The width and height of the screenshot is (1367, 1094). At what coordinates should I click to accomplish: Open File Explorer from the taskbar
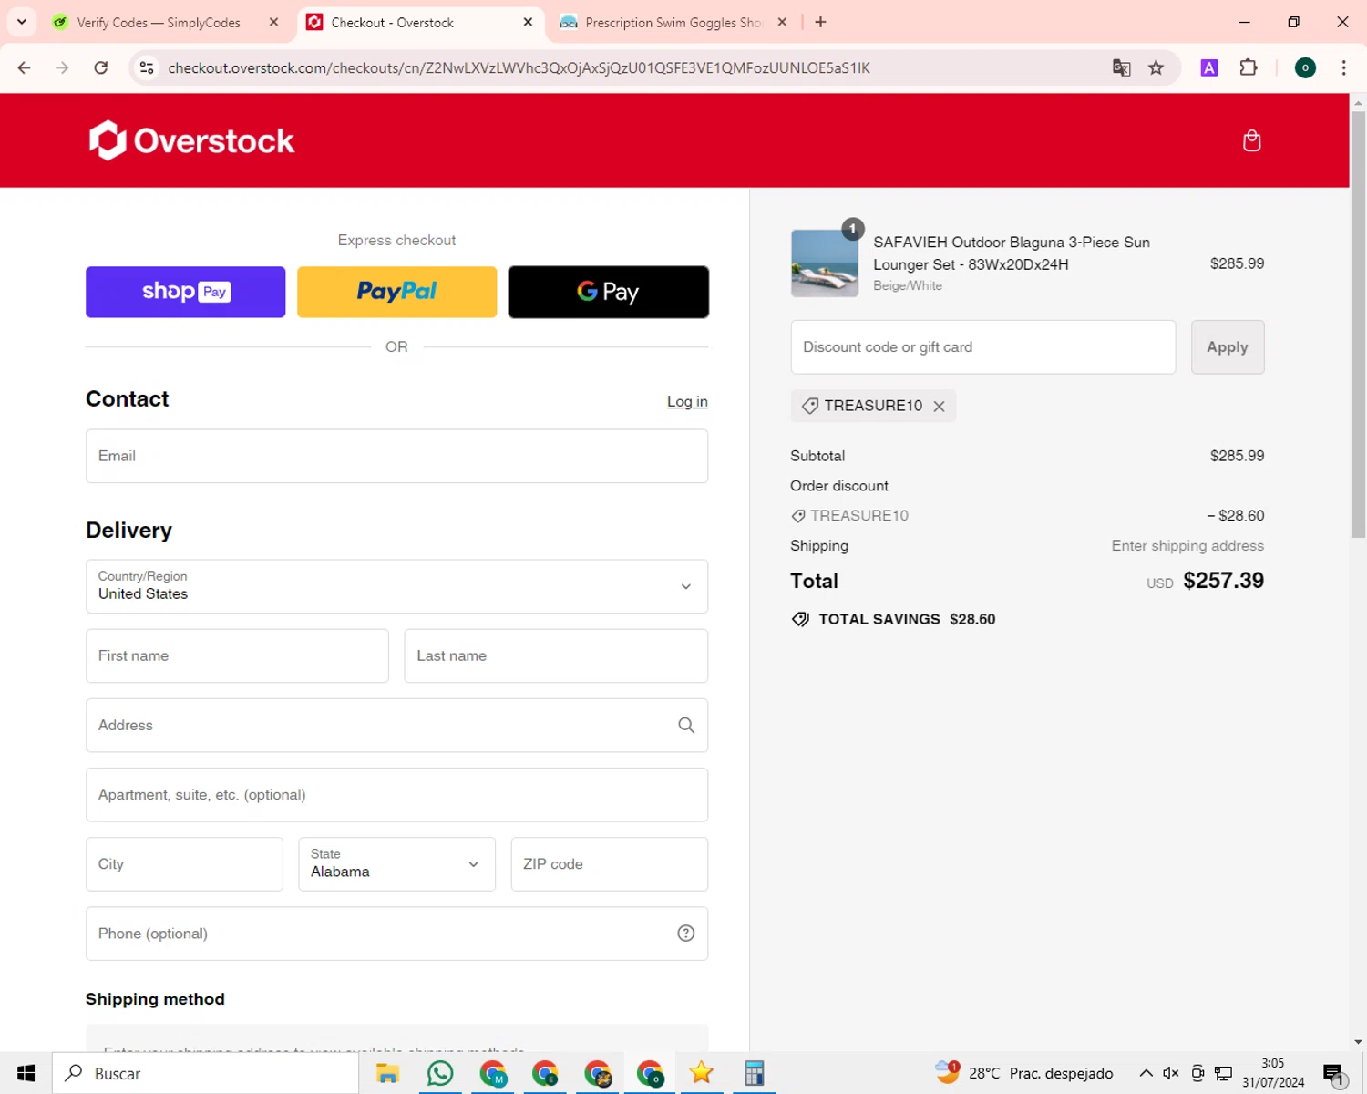[387, 1073]
